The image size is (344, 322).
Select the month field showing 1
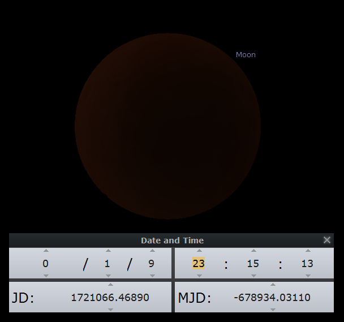[x=107, y=263]
